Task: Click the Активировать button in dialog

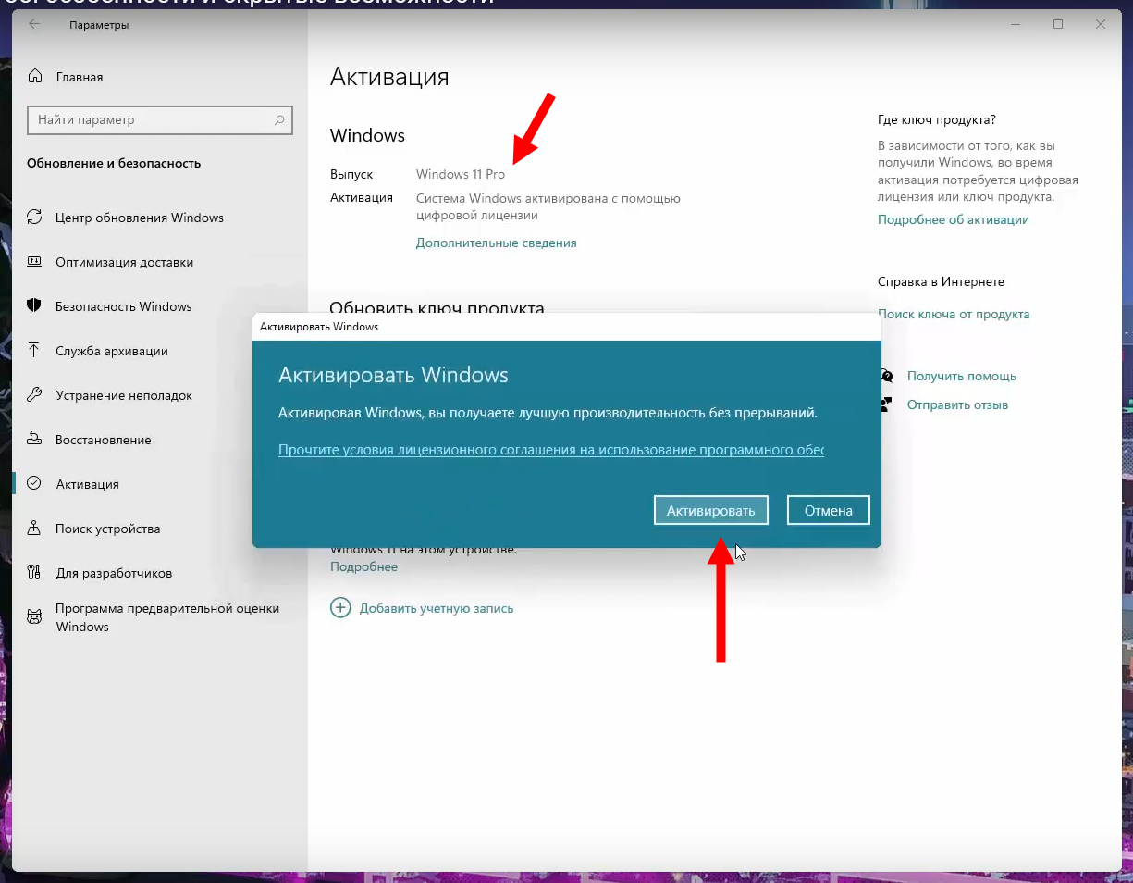Action: click(x=711, y=510)
